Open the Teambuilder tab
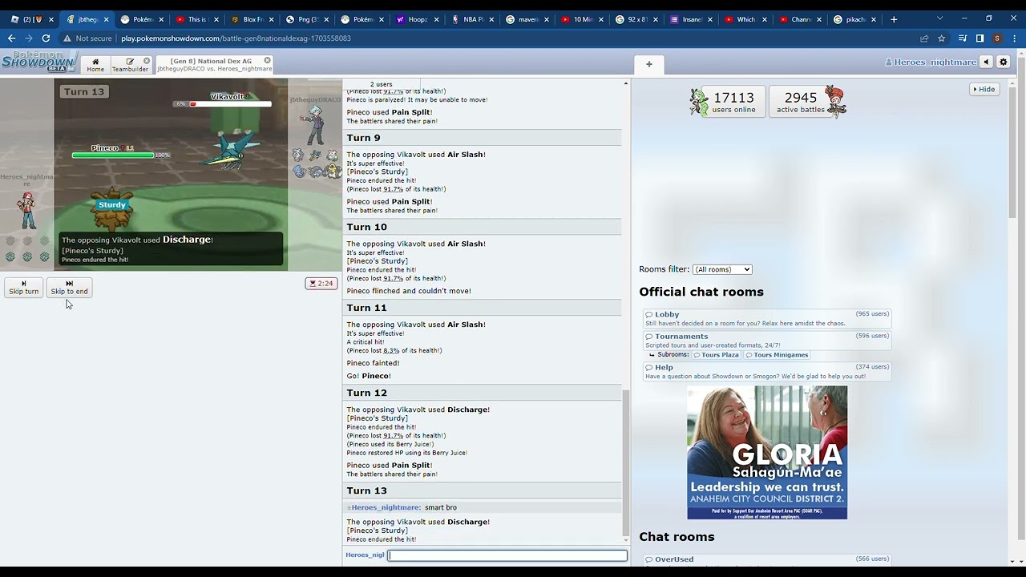This screenshot has height=577, width=1026. pyautogui.click(x=130, y=65)
